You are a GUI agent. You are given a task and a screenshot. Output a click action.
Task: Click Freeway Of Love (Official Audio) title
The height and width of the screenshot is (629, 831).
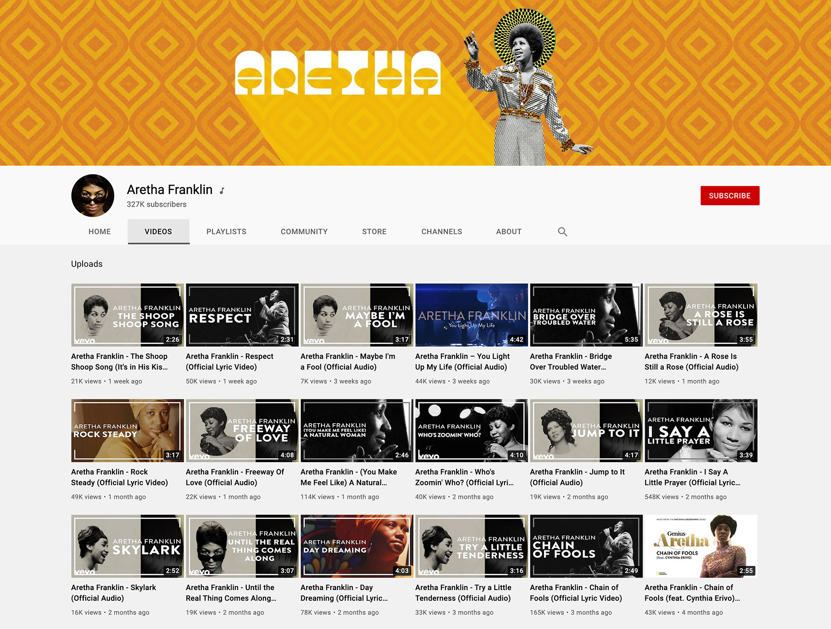pyautogui.click(x=235, y=477)
